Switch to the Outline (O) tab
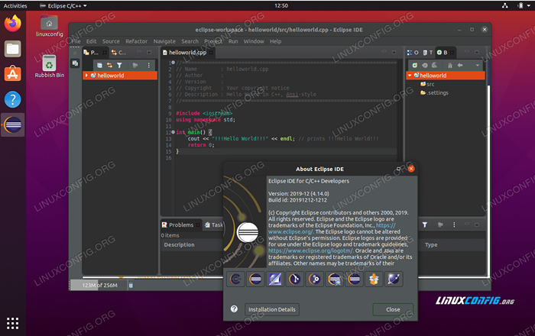Image resolution: width=535 pixels, height=336 pixels. (x=413, y=53)
